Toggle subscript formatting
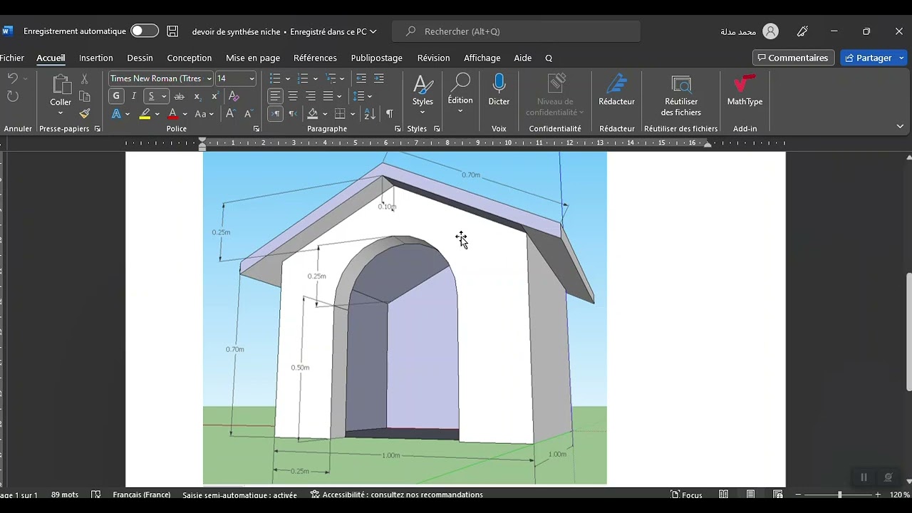The height and width of the screenshot is (513, 912). pos(197,96)
